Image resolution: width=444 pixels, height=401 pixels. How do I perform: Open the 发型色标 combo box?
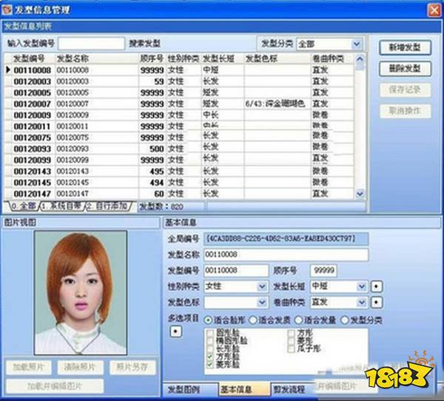pyautogui.click(x=262, y=303)
